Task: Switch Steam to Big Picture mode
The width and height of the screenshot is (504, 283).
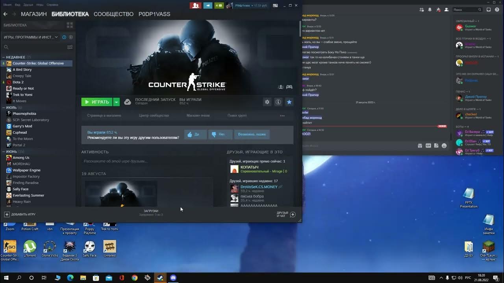Action: pos(276,6)
